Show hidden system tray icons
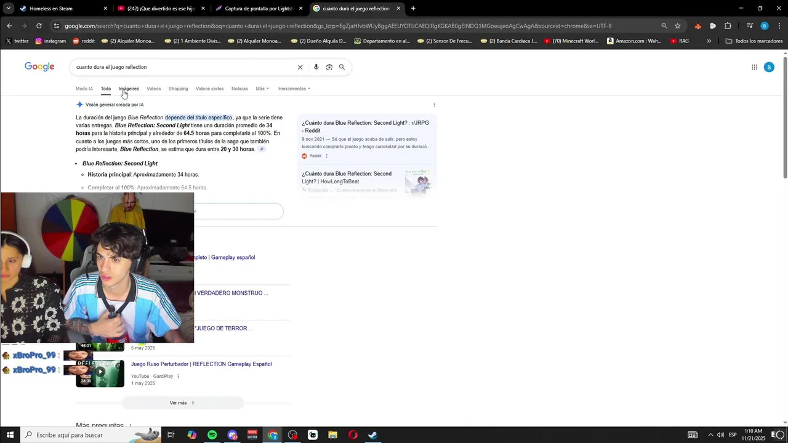The height and width of the screenshot is (443, 788). pos(710,435)
